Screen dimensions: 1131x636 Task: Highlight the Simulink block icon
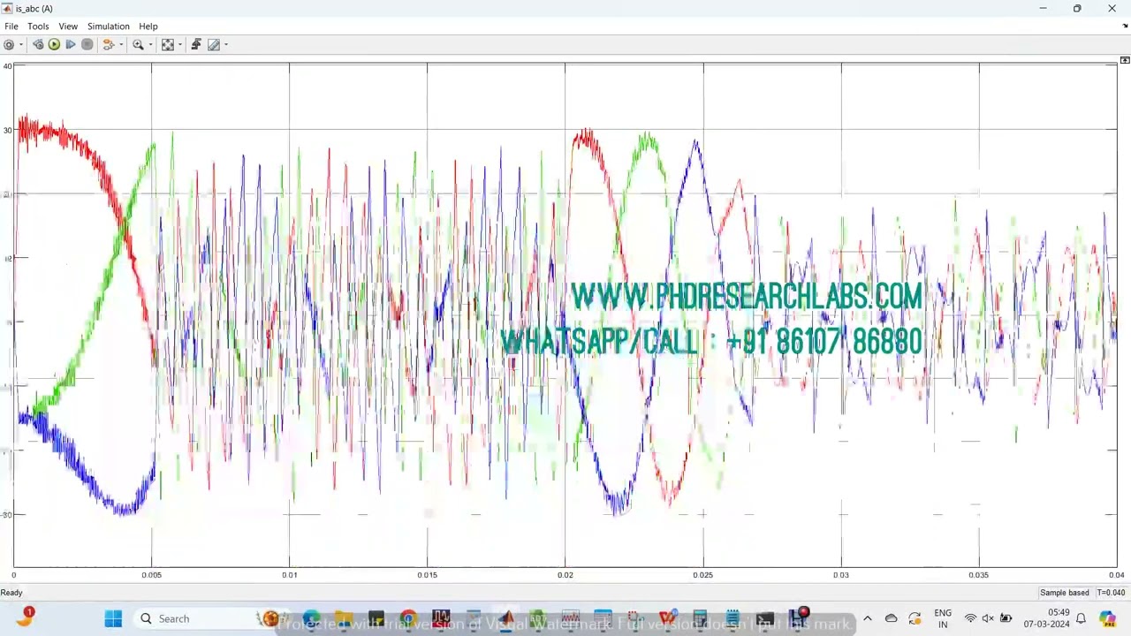[x=109, y=44]
